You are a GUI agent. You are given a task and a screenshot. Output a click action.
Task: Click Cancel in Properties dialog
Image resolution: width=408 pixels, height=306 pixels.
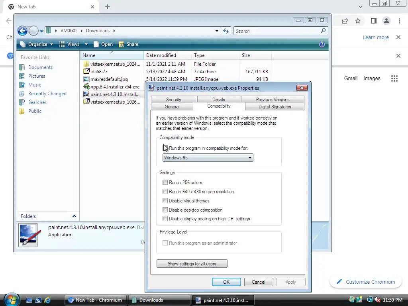point(259,282)
